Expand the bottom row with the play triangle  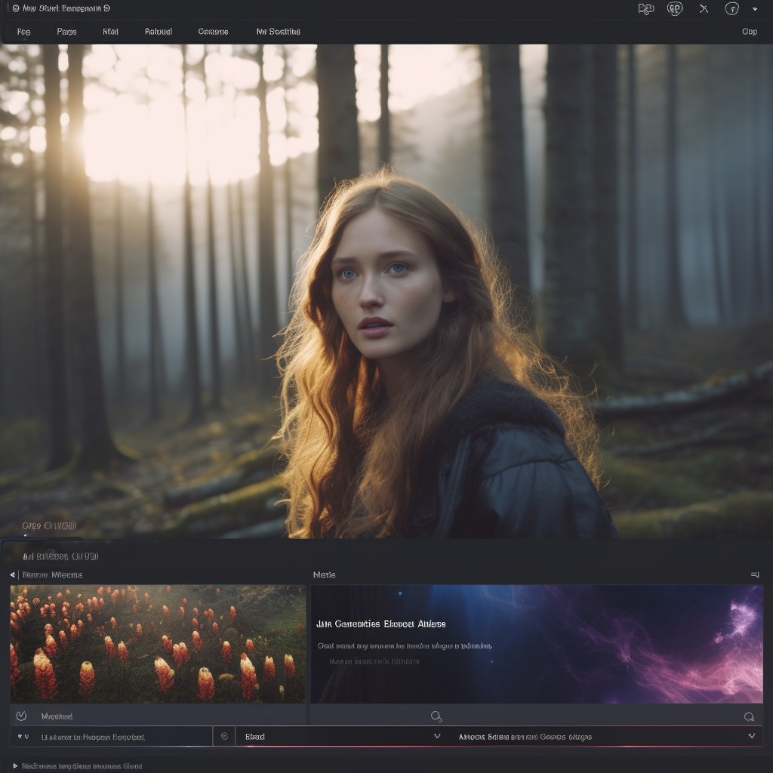coord(15,765)
